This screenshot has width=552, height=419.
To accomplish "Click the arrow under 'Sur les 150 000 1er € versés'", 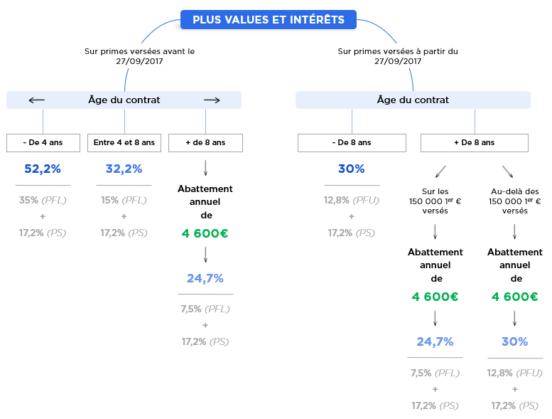I will [435, 231].
